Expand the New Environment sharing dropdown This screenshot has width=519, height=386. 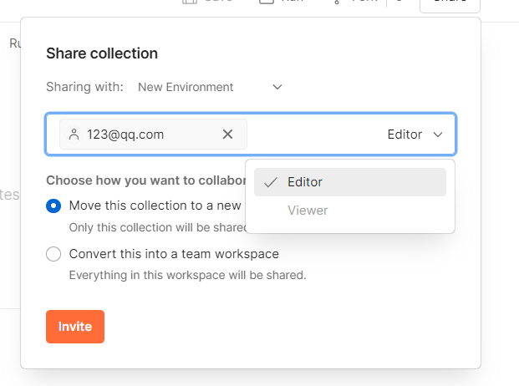[210, 87]
